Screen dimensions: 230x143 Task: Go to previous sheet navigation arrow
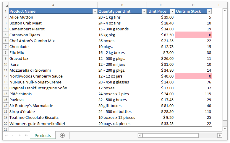13,135
